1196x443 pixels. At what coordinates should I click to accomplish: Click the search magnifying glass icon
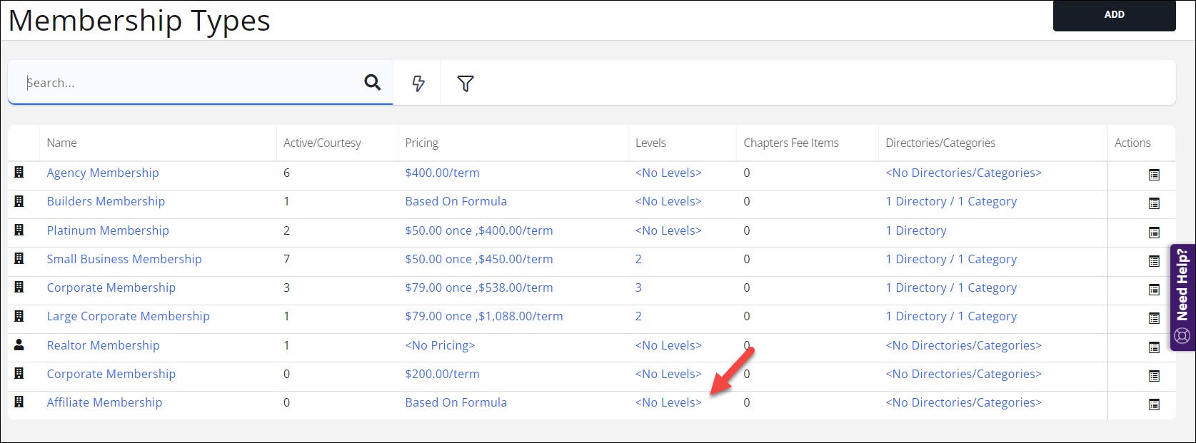372,83
